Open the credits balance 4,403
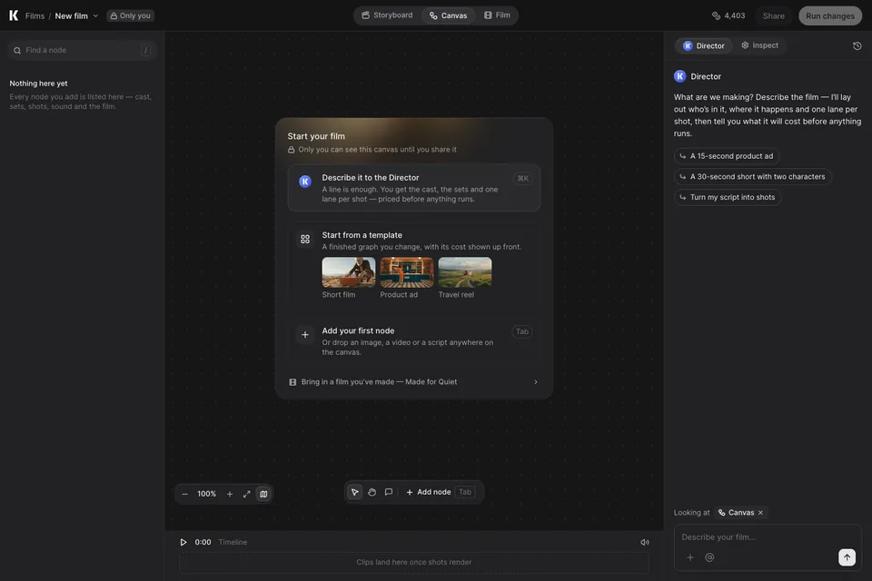The image size is (872, 581). point(728,15)
